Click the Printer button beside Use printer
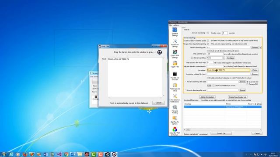280x157 pixels. click(255, 70)
